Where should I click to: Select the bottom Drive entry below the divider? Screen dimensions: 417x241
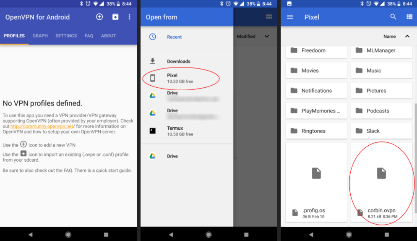(x=187, y=156)
